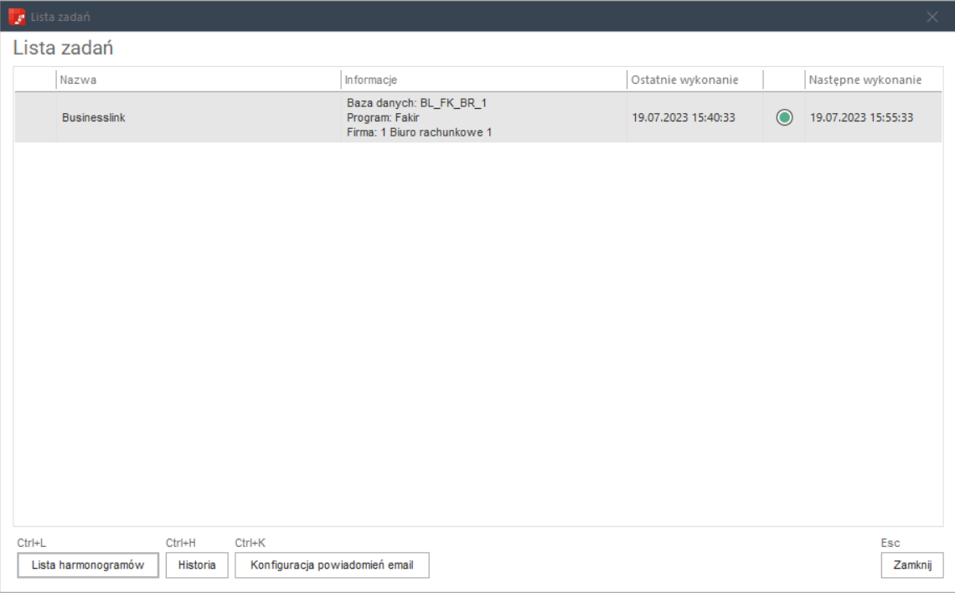The image size is (955, 593).
Task: Click the red app icon in title bar
Action: click(x=17, y=17)
